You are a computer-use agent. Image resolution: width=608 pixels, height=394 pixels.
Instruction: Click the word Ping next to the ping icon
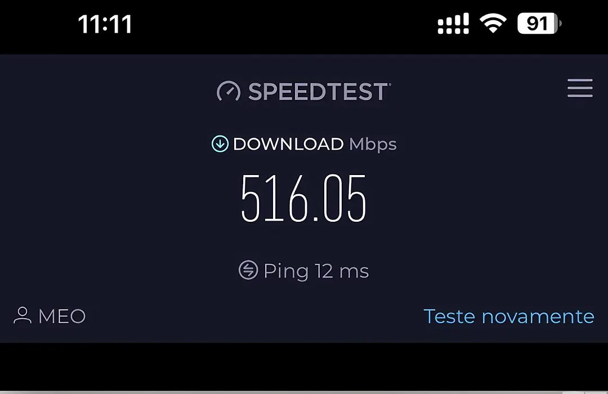pyautogui.click(x=286, y=271)
